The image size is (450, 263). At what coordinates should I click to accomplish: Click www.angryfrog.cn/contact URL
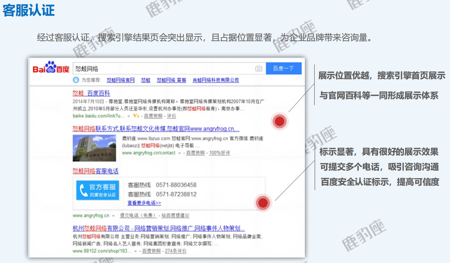[149, 153]
